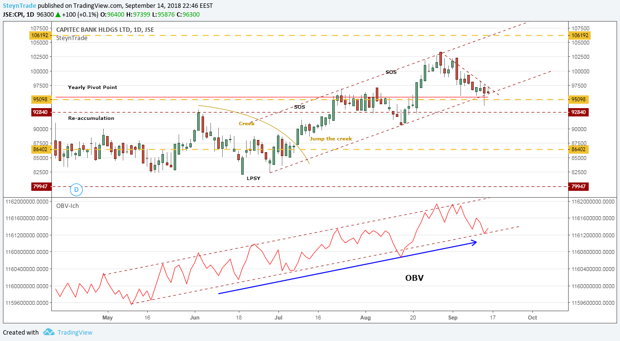Click the left 95098 price label

pyautogui.click(x=41, y=99)
